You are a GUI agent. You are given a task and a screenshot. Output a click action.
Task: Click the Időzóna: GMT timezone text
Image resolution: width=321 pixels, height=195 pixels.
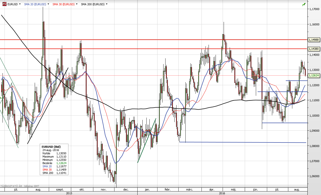tap(32, 186)
